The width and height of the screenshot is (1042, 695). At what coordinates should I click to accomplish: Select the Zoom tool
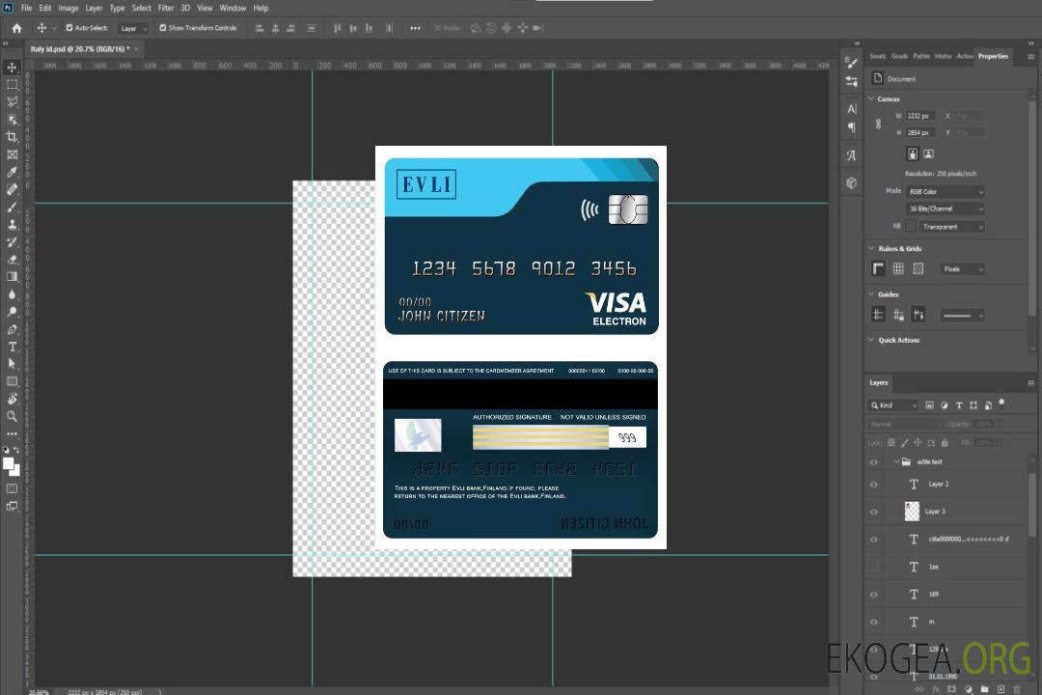(x=12, y=416)
